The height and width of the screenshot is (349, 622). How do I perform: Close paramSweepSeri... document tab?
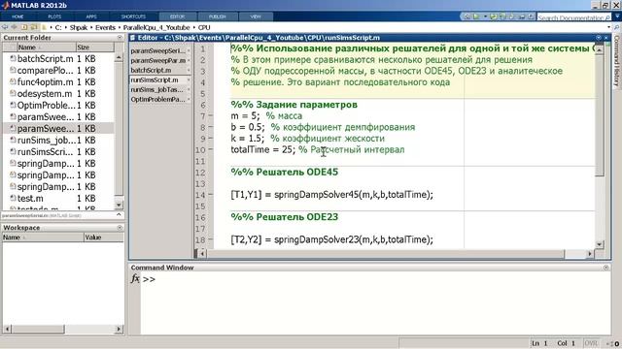(x=189, y=51)
